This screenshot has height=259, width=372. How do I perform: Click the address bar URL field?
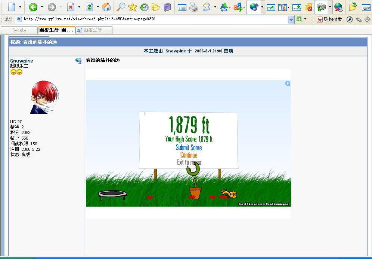pos(152,19)
